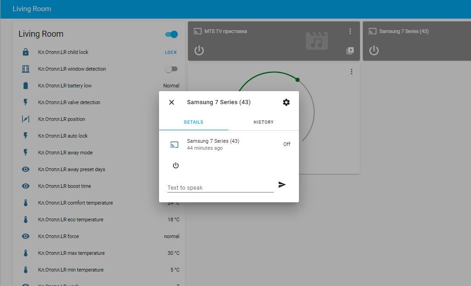
Task: Click the child lock padlock icon
Action: [26, 52]
